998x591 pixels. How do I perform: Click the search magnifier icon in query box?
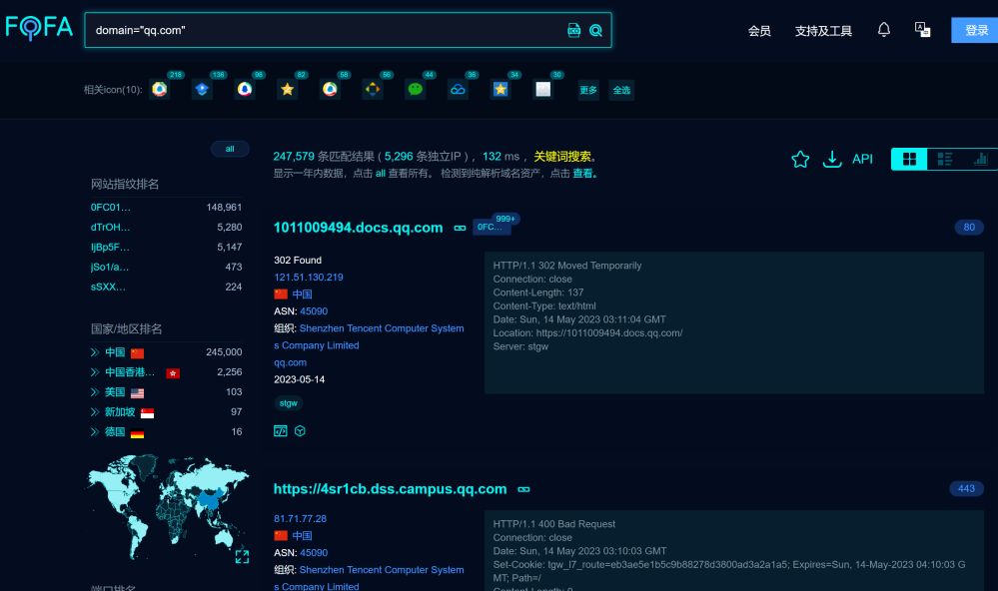click(x=595, y=31)
